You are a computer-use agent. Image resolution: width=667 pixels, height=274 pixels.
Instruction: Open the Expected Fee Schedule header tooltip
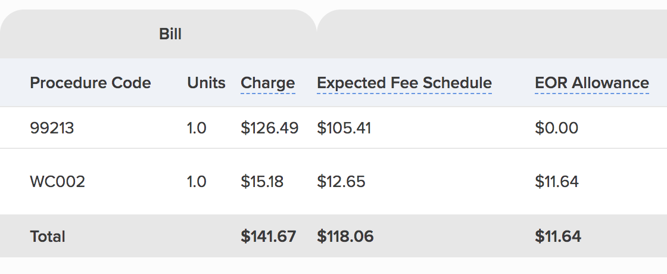click(404, 83)
